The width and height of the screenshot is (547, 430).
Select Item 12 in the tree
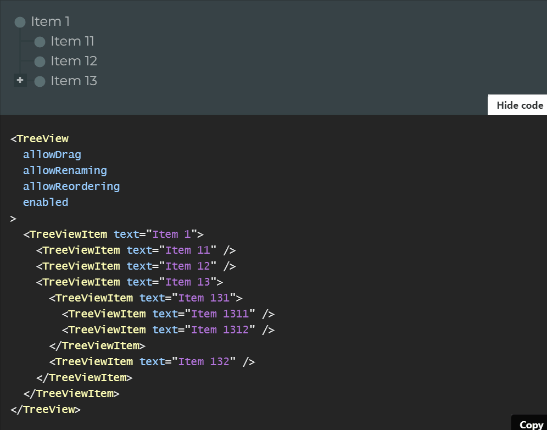[73, 61]
